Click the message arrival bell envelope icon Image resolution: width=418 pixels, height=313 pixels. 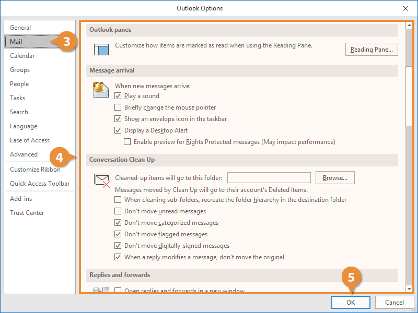click(101, 90)
